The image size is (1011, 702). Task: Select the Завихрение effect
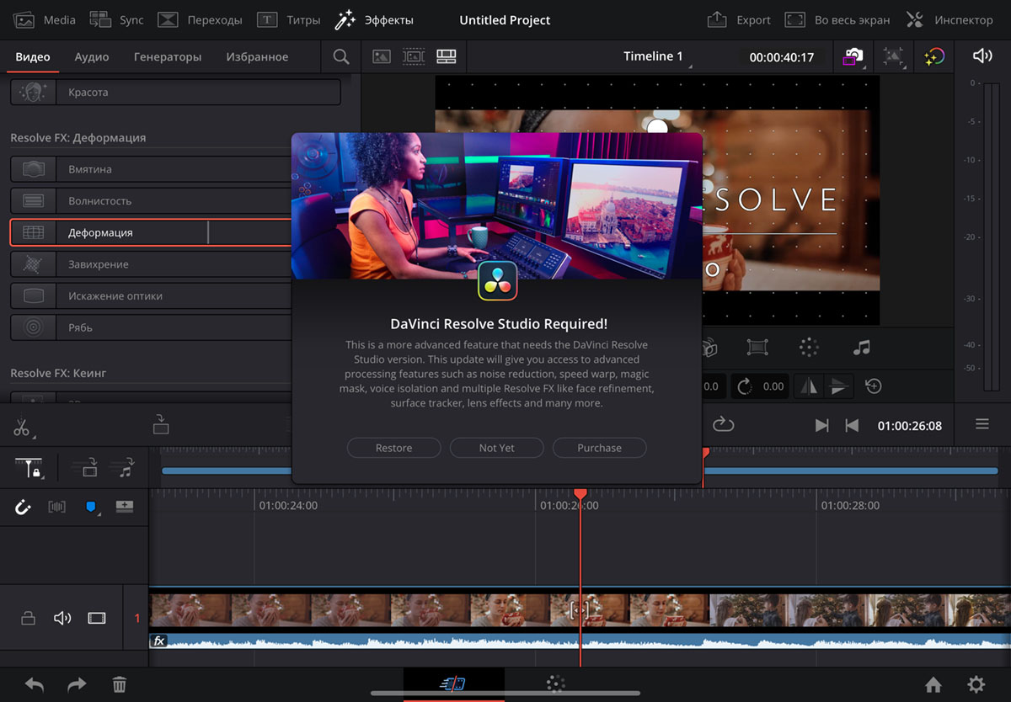[x=151, y=264]
